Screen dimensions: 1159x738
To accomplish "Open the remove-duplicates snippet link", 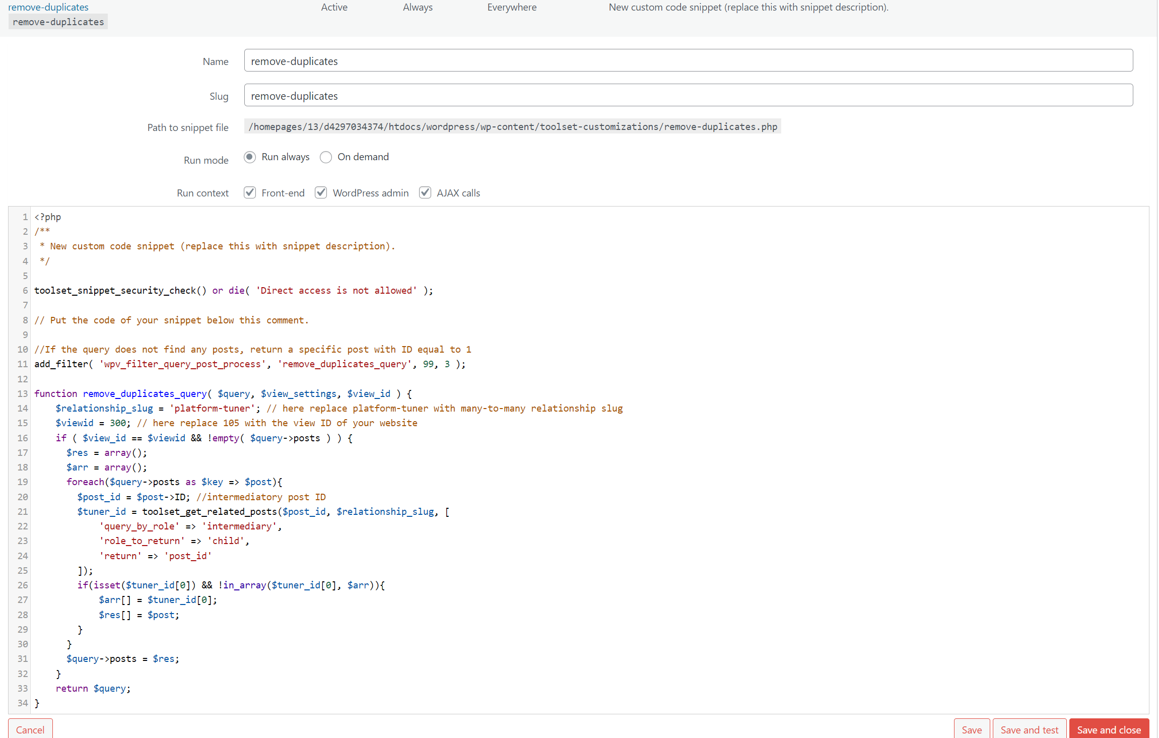I will click(48, 7).
